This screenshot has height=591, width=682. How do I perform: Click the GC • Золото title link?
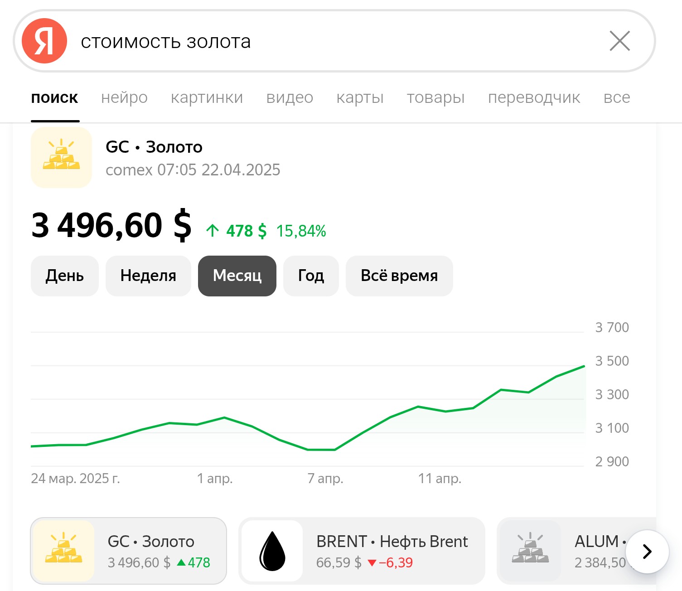pyautogui.click(x=154, y=147)
